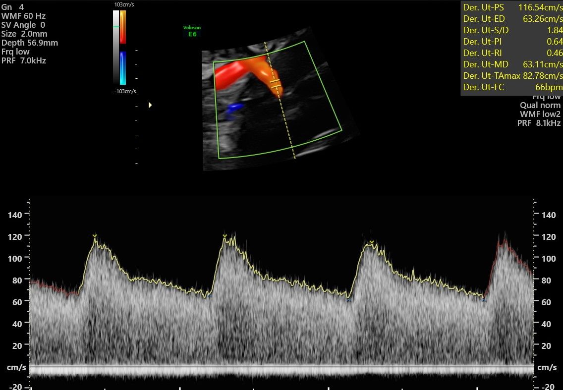
Task: Click the first end-diastolic trough marker
Action: coord(210,296)
